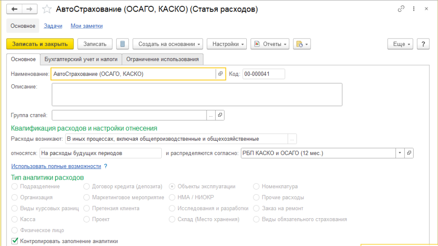
Task: Open the Группа статей item icon
Action: point(220,115)
